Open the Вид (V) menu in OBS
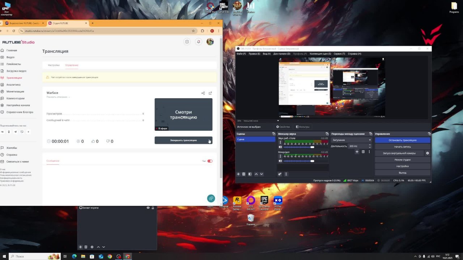The width and height of the screenshot is (463, 260). point(267,54)
